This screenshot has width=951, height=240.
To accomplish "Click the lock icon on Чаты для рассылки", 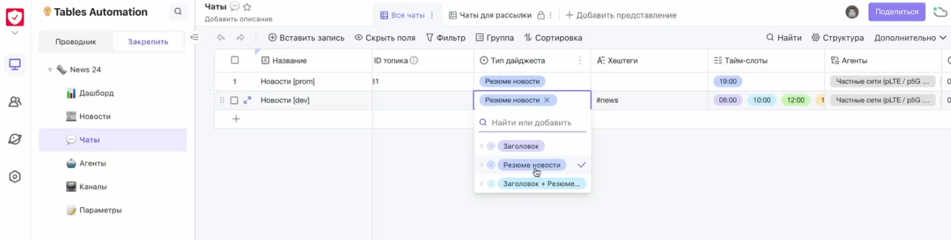I will [x=541, y=15].
